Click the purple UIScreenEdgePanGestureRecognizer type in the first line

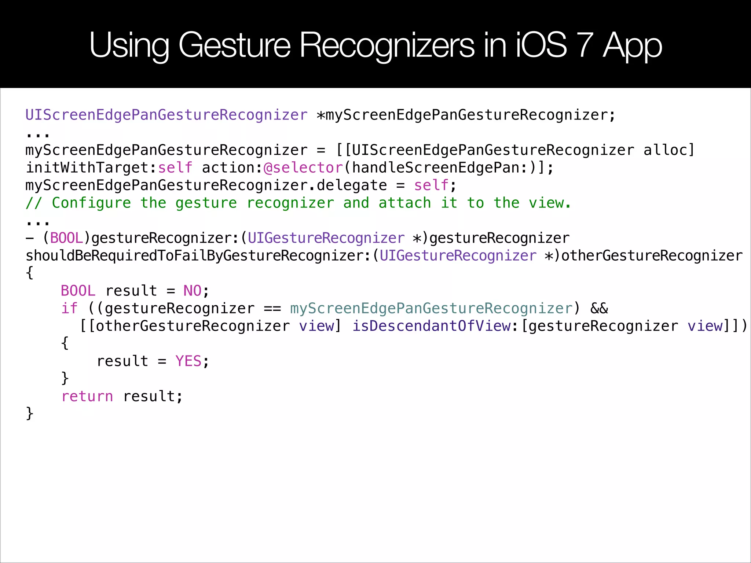tap(166, 115)
